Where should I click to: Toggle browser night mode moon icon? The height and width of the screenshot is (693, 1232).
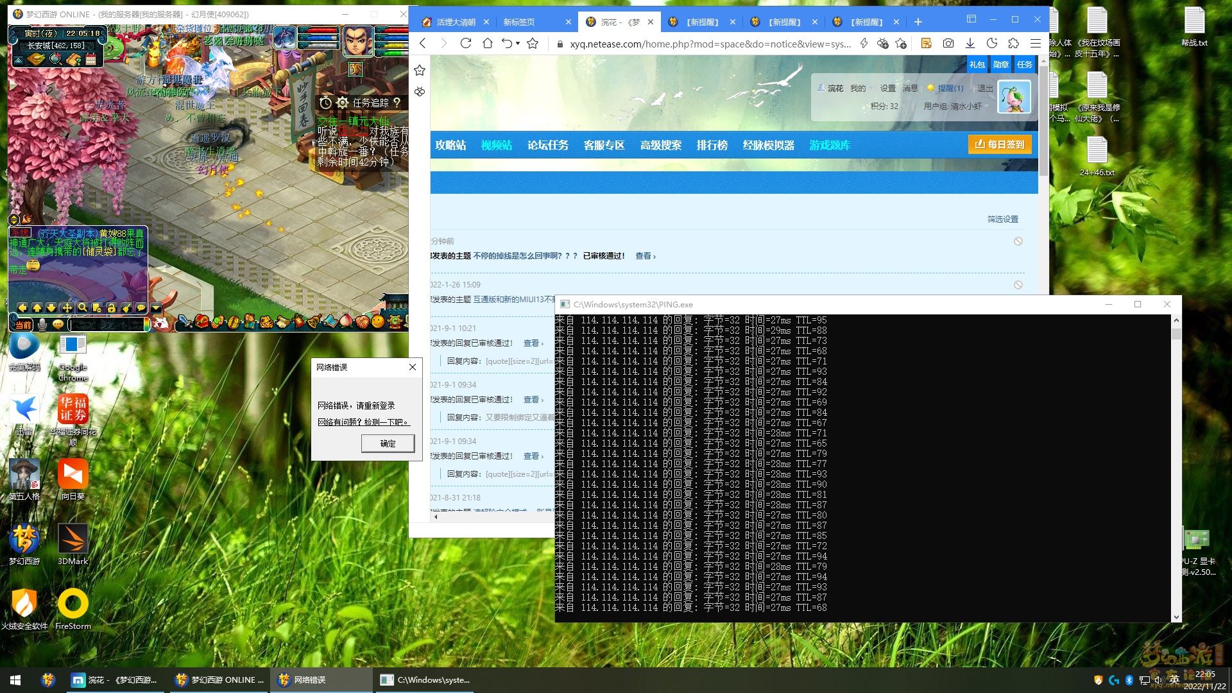[992, 43]
